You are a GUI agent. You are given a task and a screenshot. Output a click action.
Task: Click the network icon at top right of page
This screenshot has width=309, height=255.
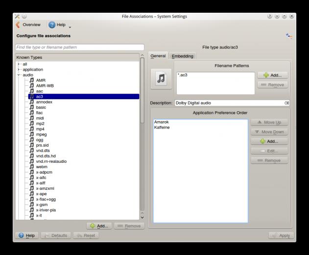pyautogui.click(x=289, y=36)
